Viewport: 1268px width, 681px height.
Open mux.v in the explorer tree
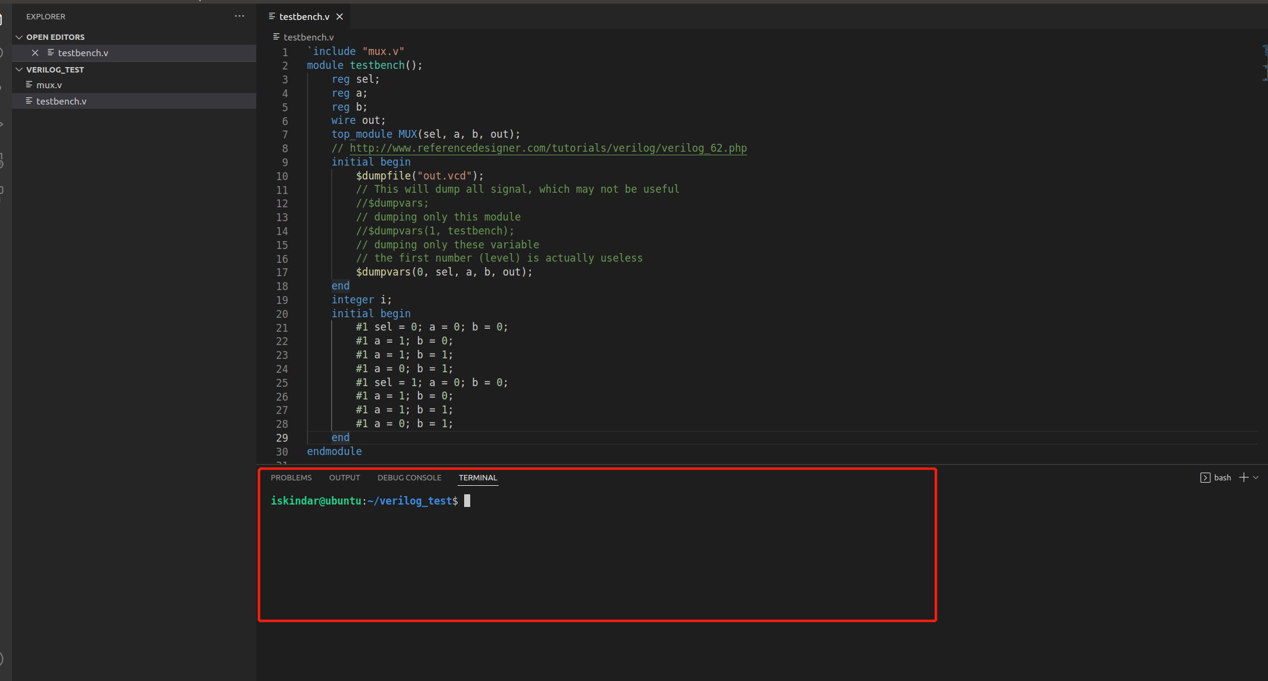coord(134,85)
